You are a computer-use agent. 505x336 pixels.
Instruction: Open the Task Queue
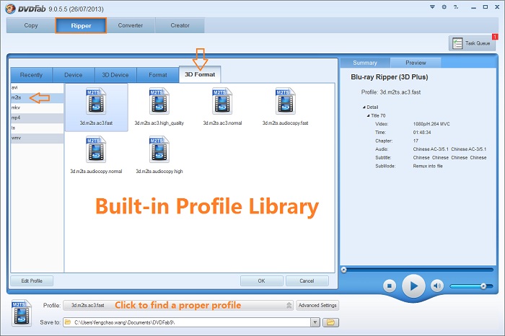472,43
